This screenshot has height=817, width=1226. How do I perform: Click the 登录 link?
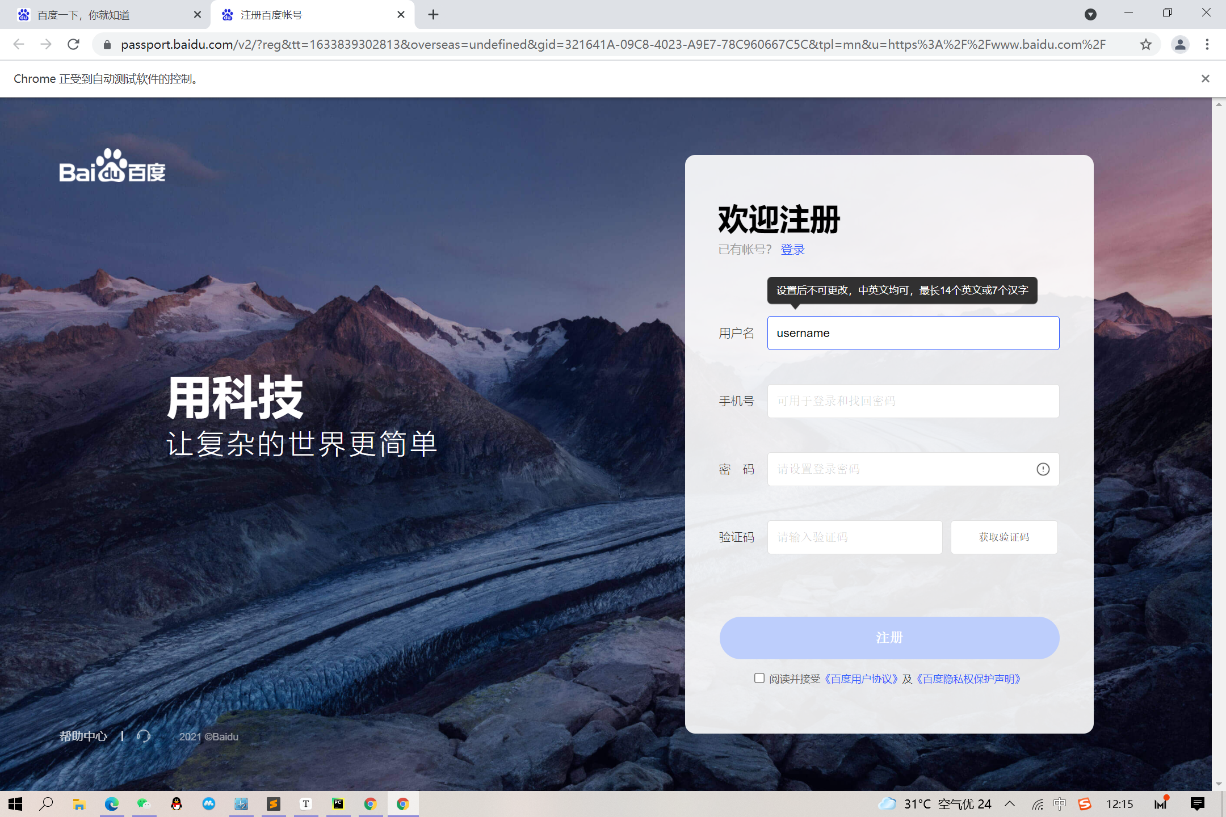point(792,250)
